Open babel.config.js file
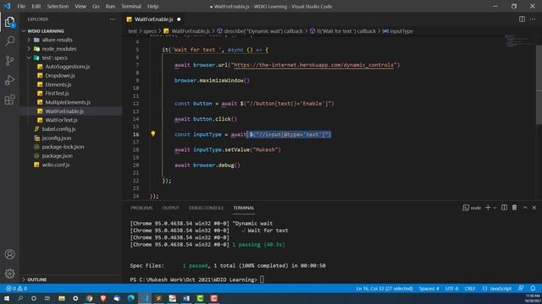The width and height of the screenshot is (542, 304). [58, 129]
